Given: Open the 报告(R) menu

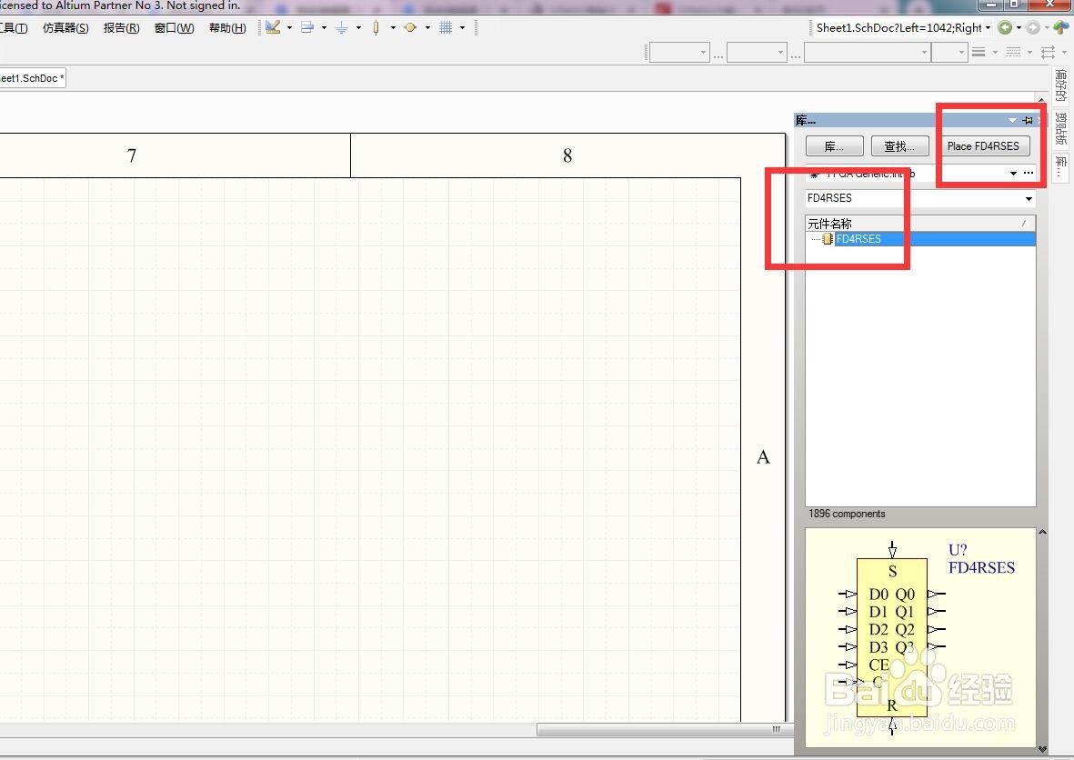Looking at the screenshot, I should tap(121, 28).
